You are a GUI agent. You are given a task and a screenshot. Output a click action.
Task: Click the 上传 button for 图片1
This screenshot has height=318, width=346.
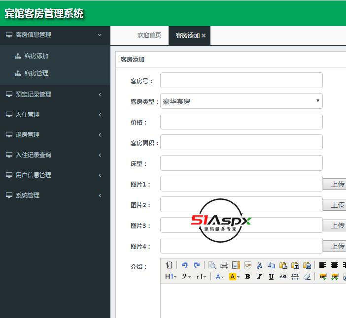[335, 184]
